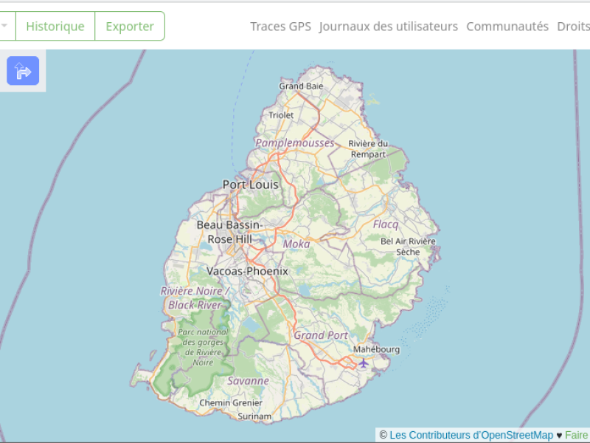Open the Exporter tab
Image resolution: width=590 pixels, height=443 pixels.
[130, 26]
